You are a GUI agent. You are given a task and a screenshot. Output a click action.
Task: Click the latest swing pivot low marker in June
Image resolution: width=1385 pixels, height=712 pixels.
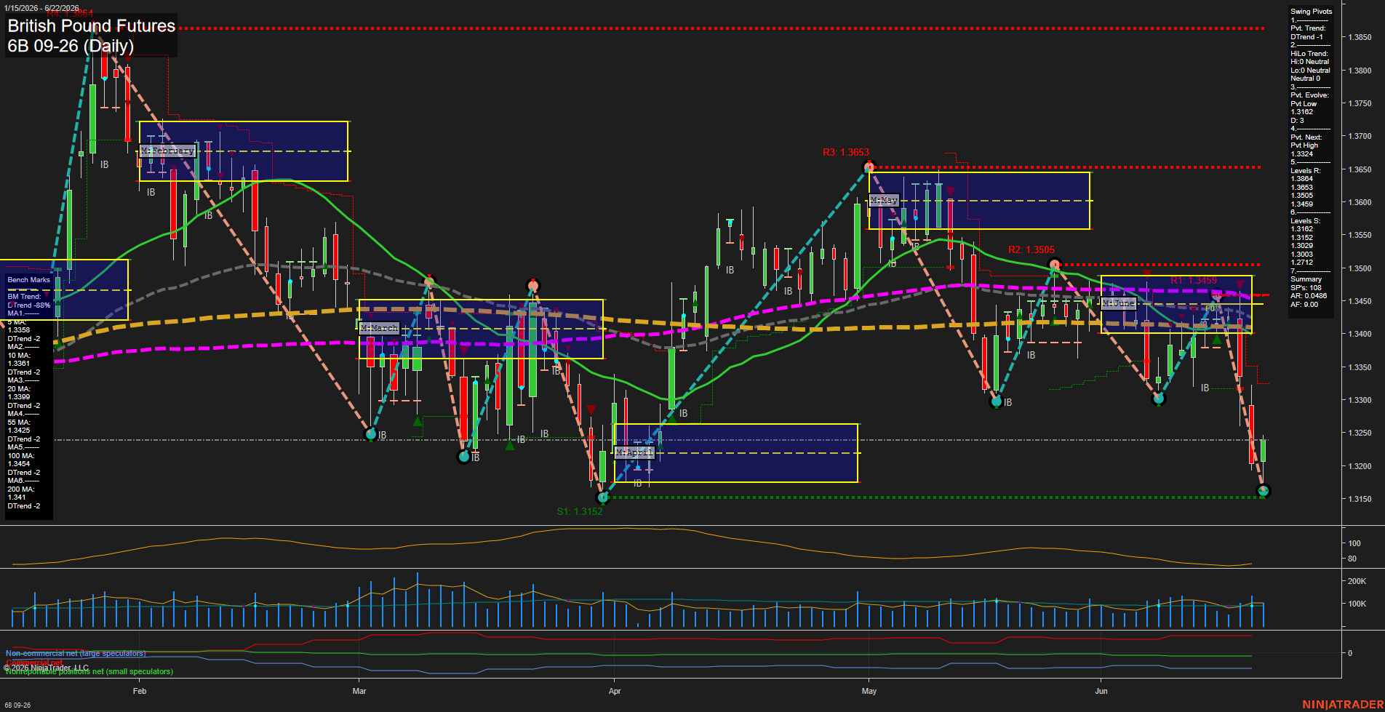[1264, 492]
